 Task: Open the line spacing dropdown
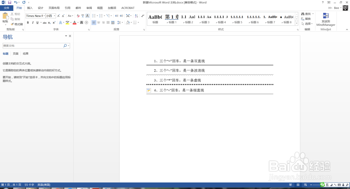coord(120,22)
